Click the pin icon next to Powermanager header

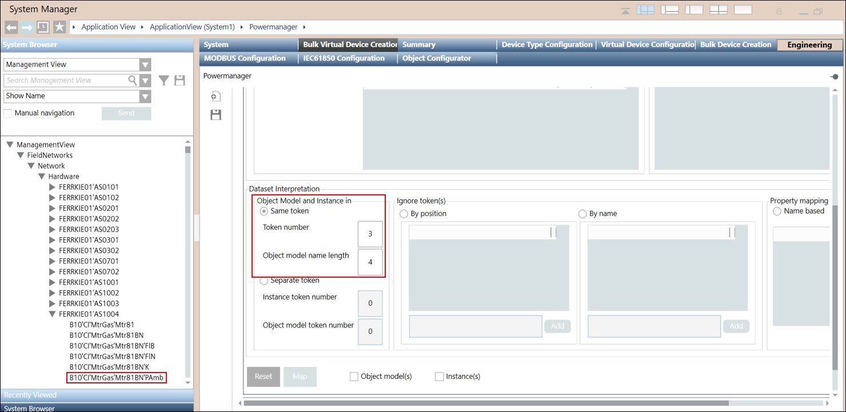tap(834, 76)
